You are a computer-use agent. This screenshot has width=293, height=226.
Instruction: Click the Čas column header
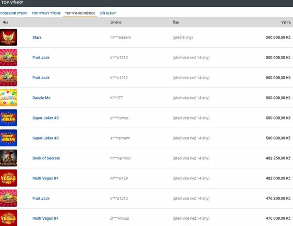(176, 22)
